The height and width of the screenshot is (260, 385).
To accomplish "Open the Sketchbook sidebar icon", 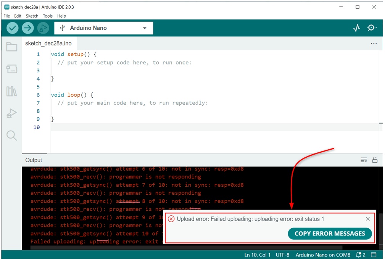I will [x=11, y=47].
